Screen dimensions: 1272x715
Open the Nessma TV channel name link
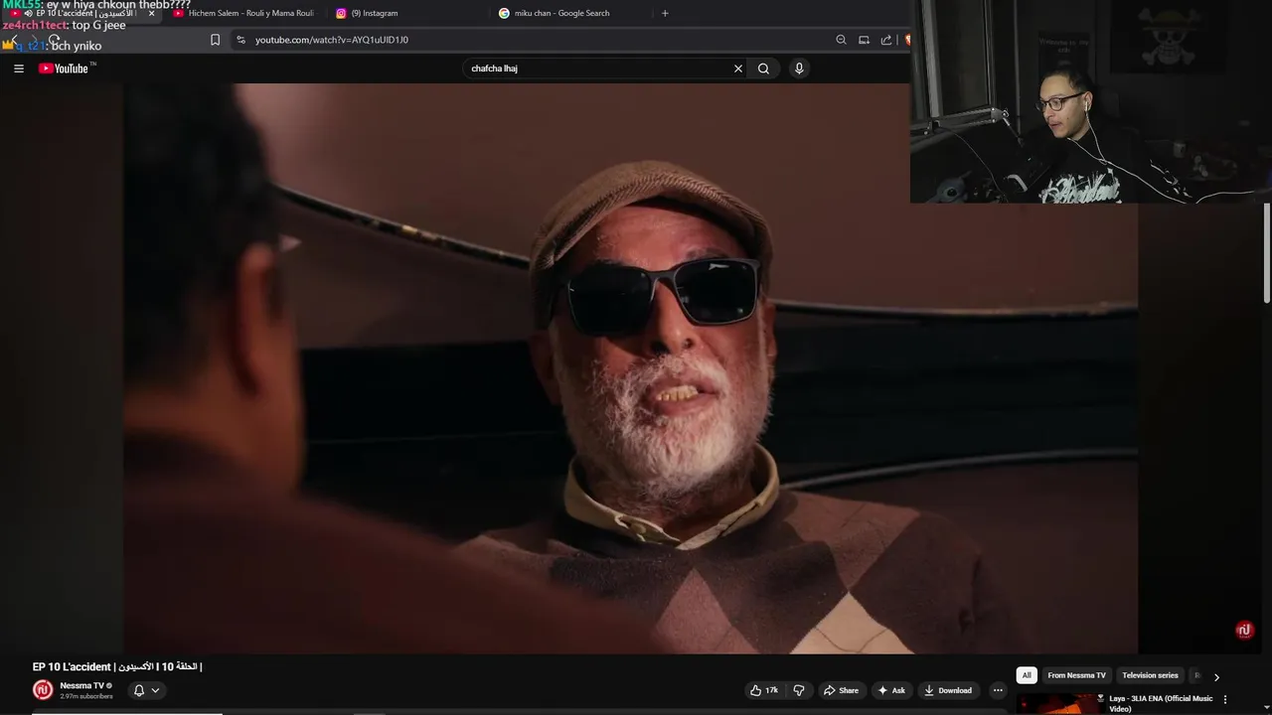(81, 685)
